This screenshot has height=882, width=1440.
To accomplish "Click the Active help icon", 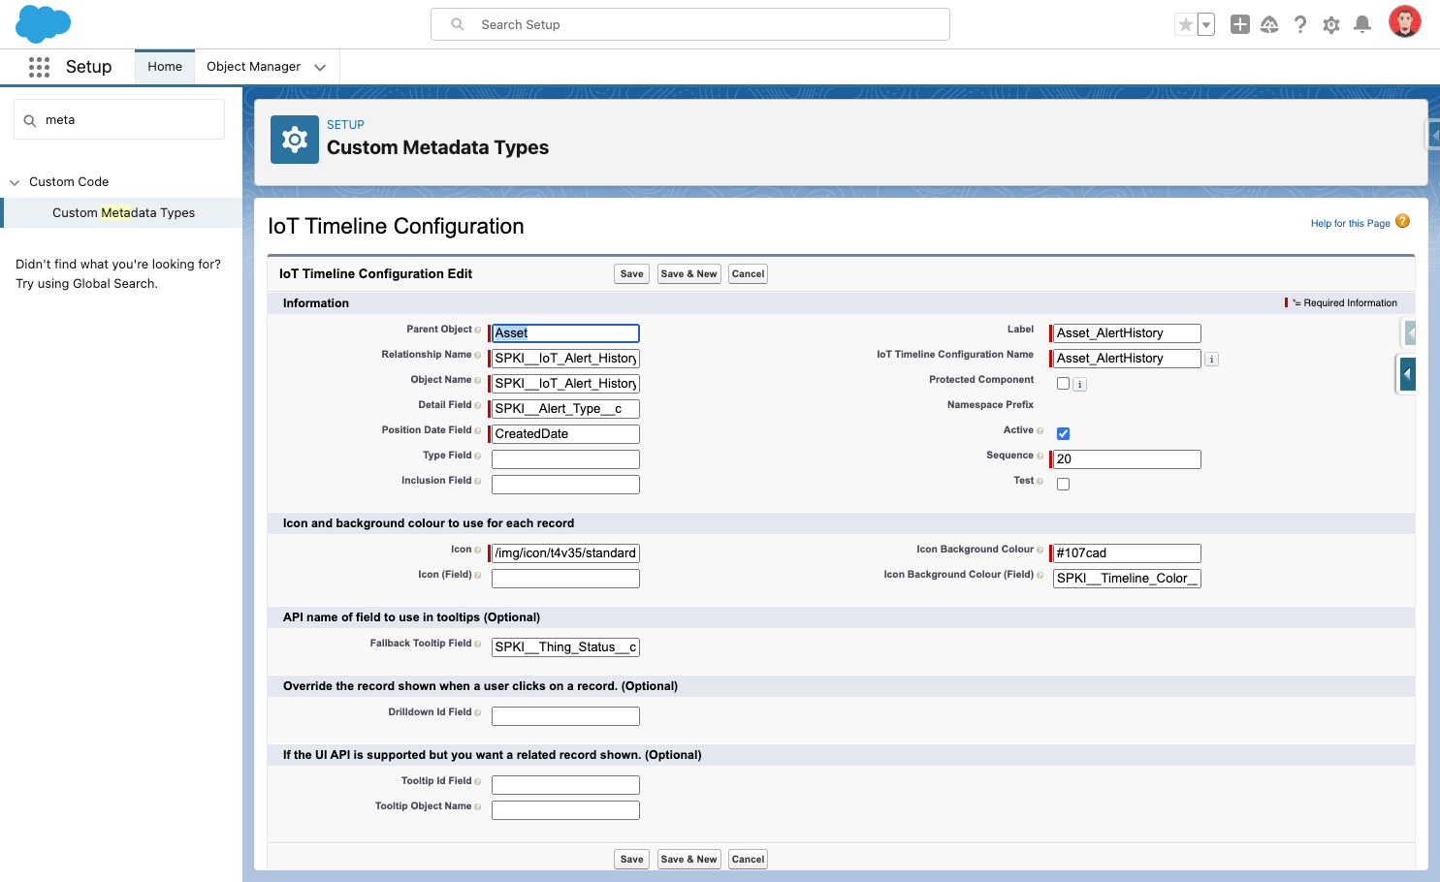I will (1040, 431).
